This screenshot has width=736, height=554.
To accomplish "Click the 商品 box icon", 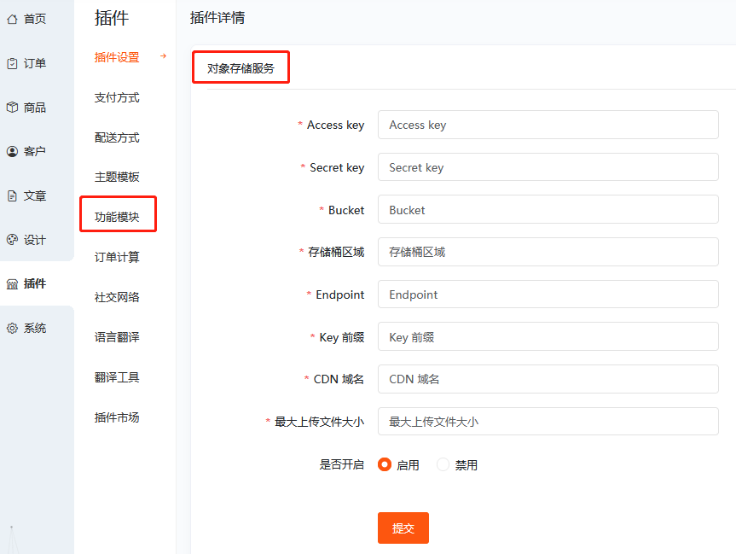I will (x=12, y=108).
